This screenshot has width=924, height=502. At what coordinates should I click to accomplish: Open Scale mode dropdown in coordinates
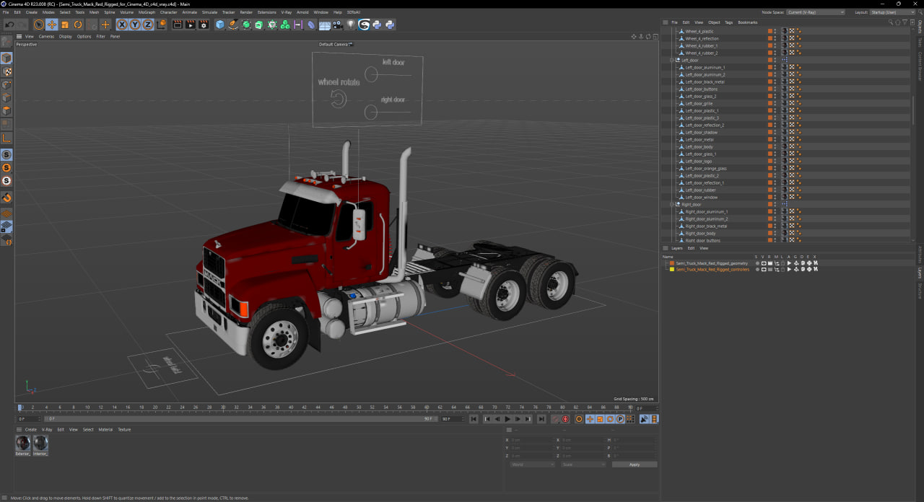(x=583, y=464)
